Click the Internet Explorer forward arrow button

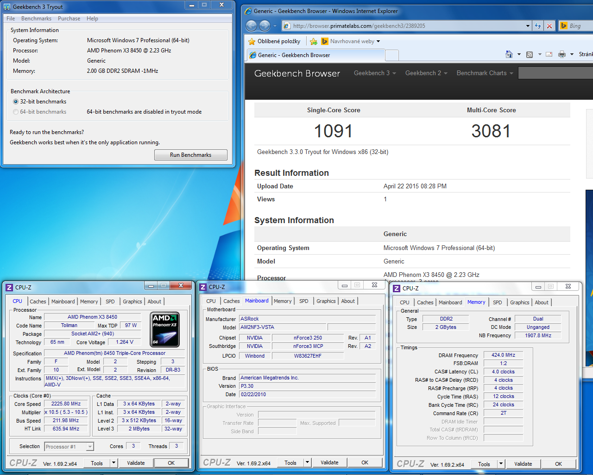pos(265,26)
